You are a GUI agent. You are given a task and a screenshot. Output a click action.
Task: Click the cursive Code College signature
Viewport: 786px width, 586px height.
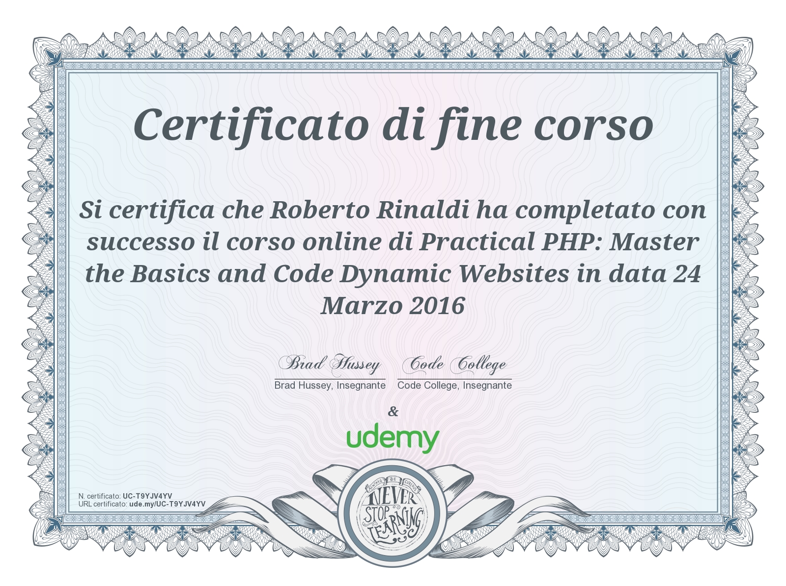455,364
